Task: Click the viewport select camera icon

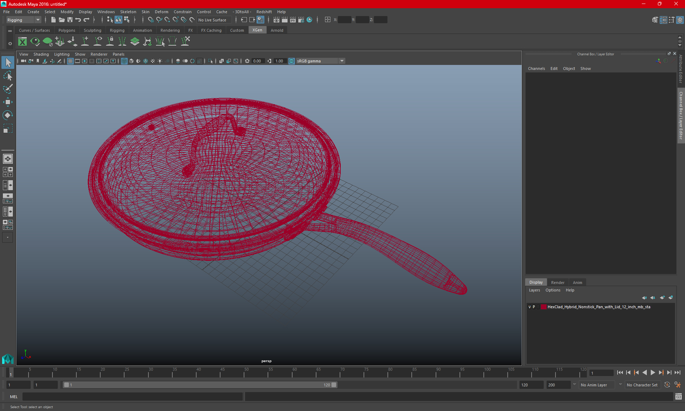Action: click(24, 61)
